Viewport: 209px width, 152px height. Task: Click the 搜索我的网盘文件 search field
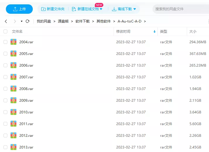(180, 9)
